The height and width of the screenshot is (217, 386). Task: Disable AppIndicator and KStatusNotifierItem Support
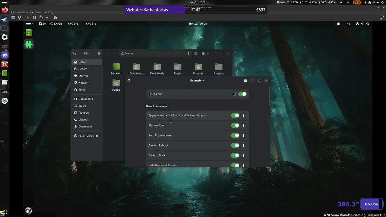pyautogui.click(x=235, y=115)
